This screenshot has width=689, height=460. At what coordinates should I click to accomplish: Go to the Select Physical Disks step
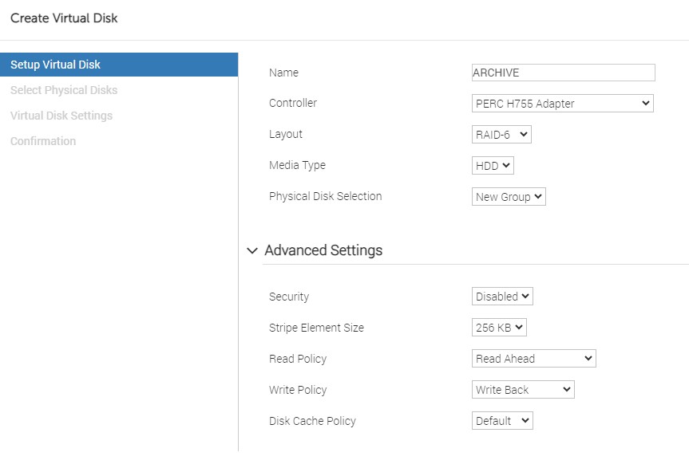click(62, 90)
